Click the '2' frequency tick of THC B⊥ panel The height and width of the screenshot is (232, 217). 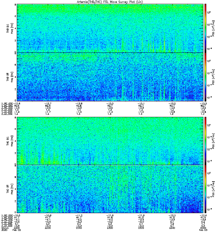click(15, 153)
